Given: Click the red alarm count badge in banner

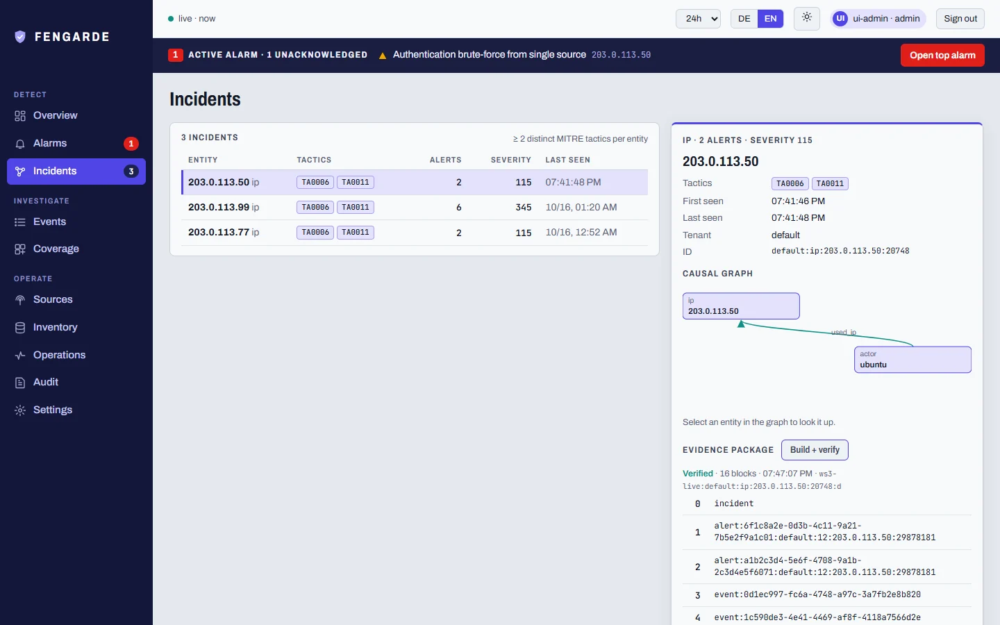Looking at the screenshot, I should coord(176,55).
